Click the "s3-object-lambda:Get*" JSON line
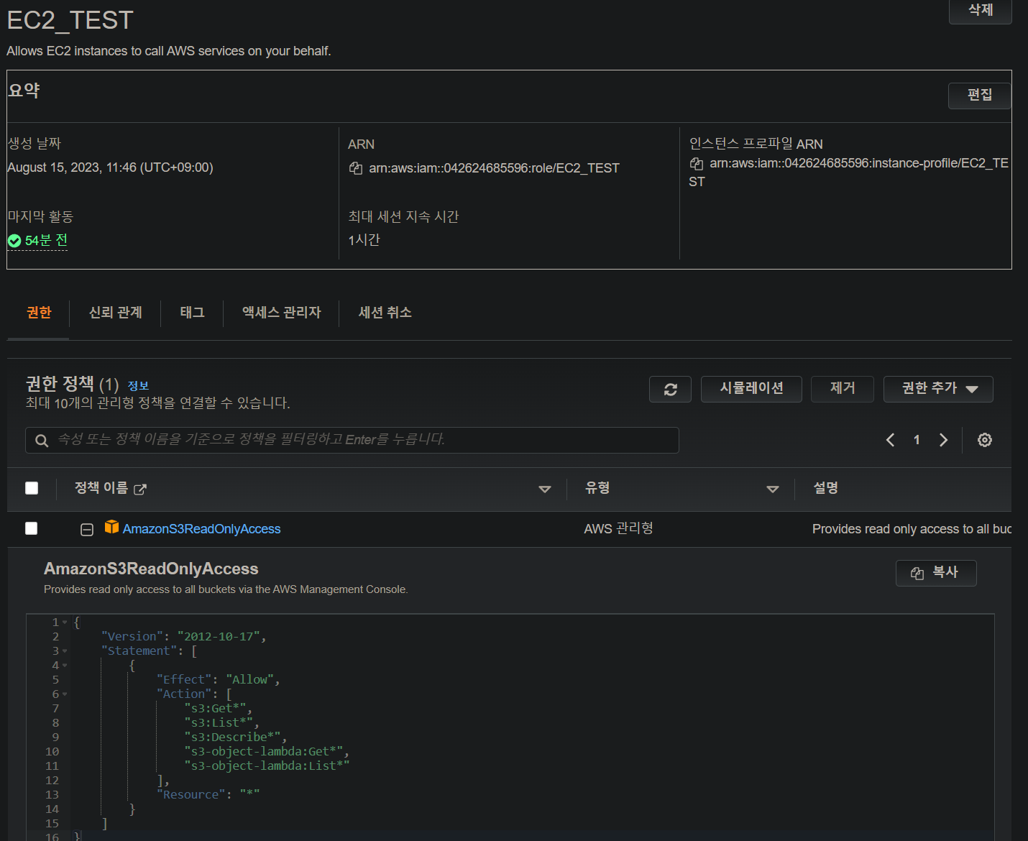 [x=266, y=752]
